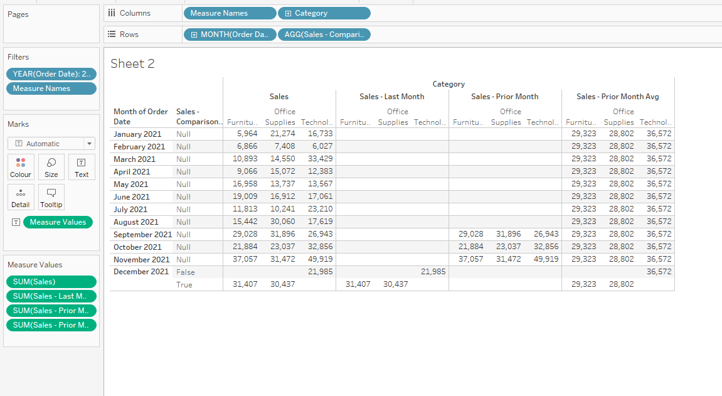Viewport: 722px width, 396px height.
Task: Click Last Month Furniture value 31,407
Action: pos(358,284)
